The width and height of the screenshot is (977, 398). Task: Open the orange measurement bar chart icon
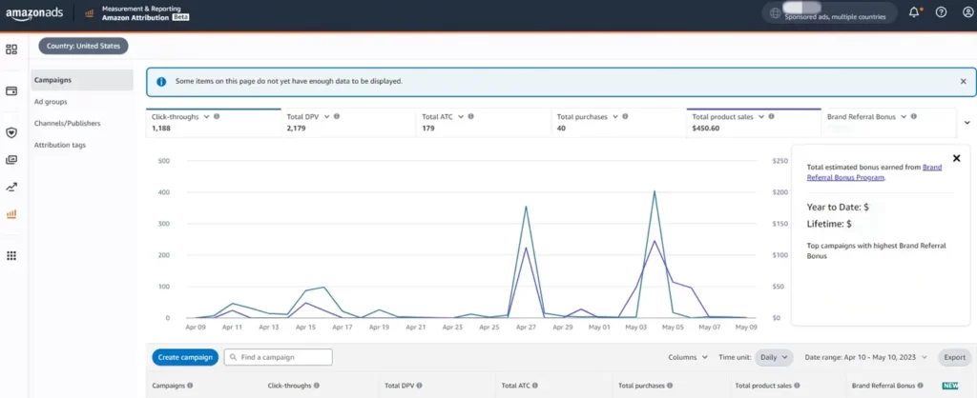pos(11,214)
